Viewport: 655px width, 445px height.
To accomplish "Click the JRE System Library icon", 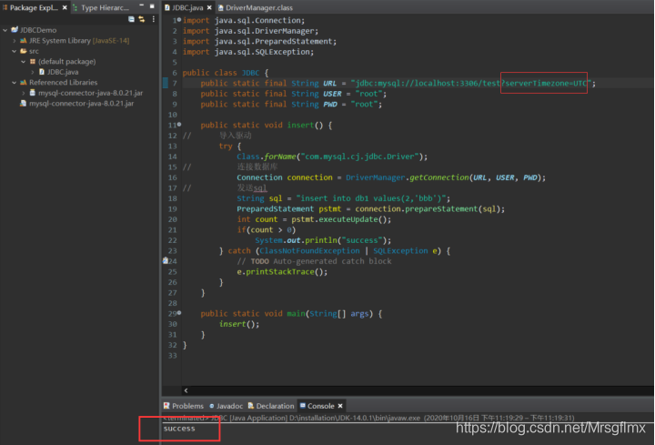I will pyautogui.click(x=24, y=41).
